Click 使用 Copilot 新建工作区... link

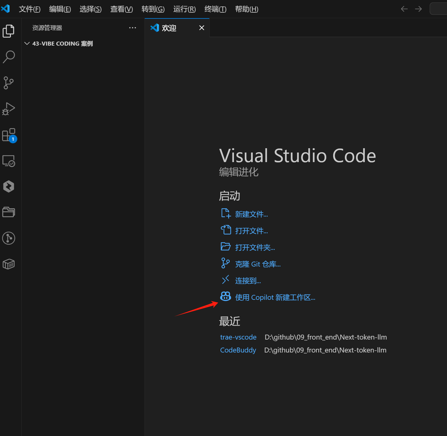pos(275,297)
